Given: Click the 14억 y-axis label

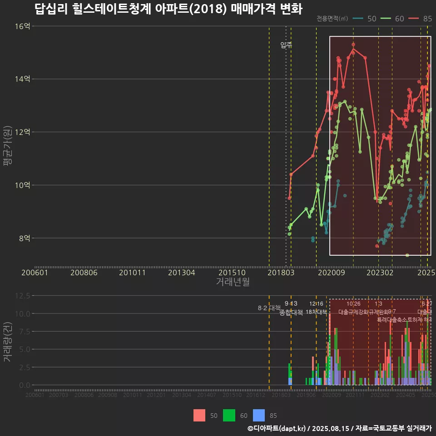Looking at the screenshot, I should point(23,79).
